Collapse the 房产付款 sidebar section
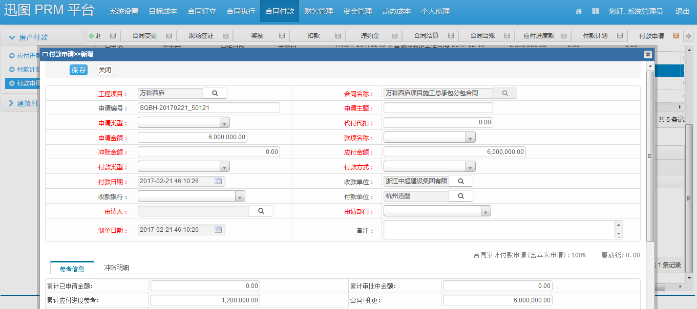The height and width of the screenshot is (309, 697). click(x=41, y=37)
